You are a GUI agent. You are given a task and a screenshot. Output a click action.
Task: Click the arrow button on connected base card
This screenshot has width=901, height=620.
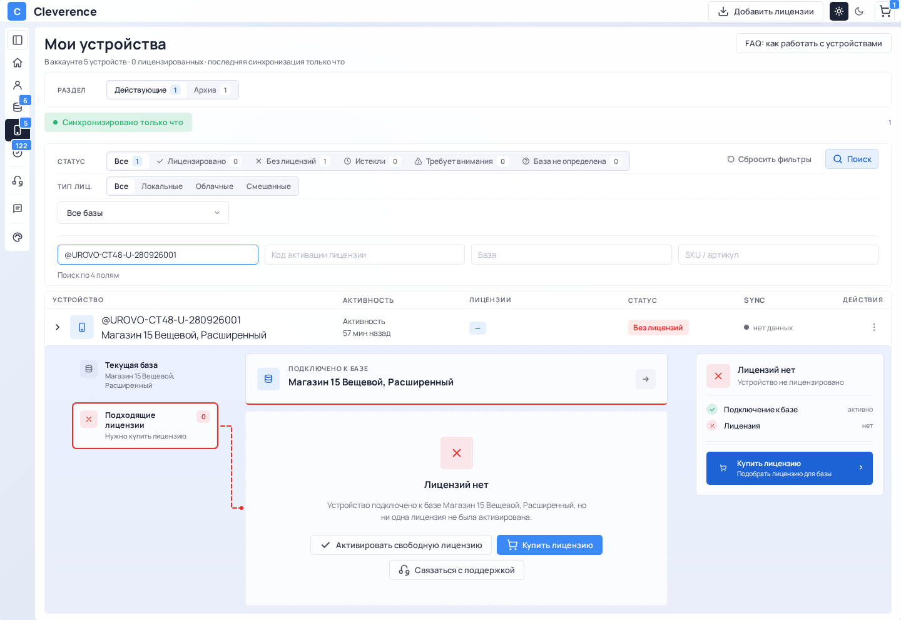coord(646,379)
